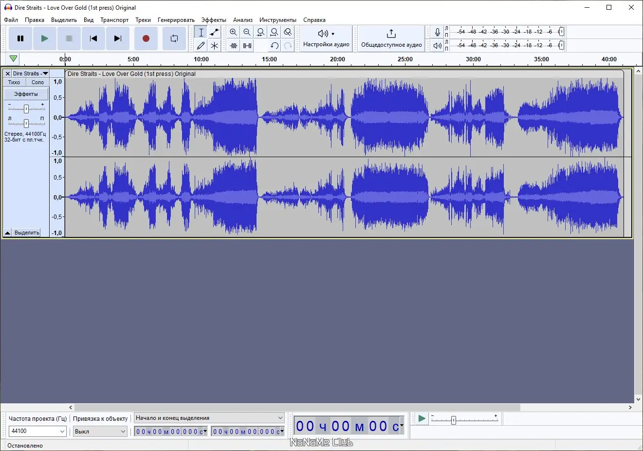Skip to the start of the project
The width and height of the screenshot is (643, 451).
pos(93,38)
